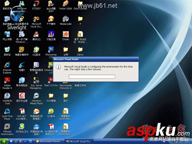Open the 网上邻居 network icon
This screenshot has height=144, width=192.
[7, 34]
